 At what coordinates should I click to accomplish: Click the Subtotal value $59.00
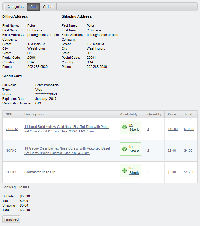pyautogui.click(x=25, y=196)
